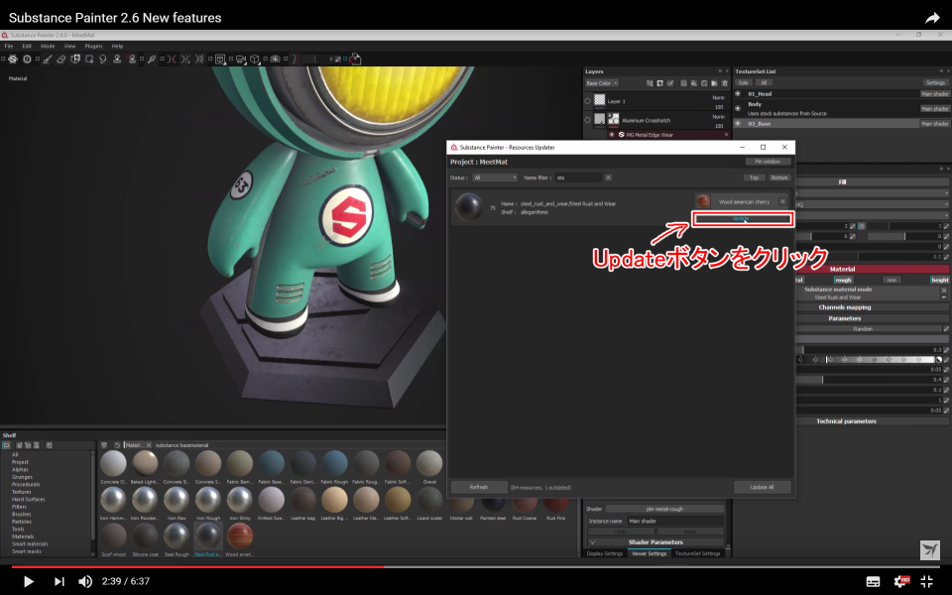952x595 pixels.
Task: Select the Projection tool in toolbar
Action: 75,59
